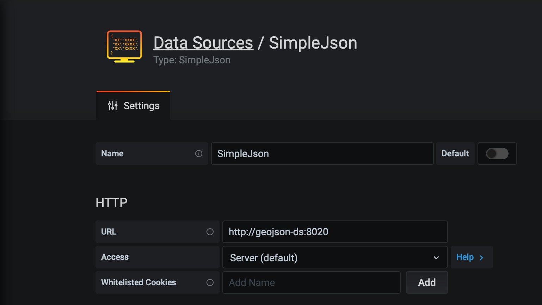Switch to the Settings tab

[x=133, y=106]
